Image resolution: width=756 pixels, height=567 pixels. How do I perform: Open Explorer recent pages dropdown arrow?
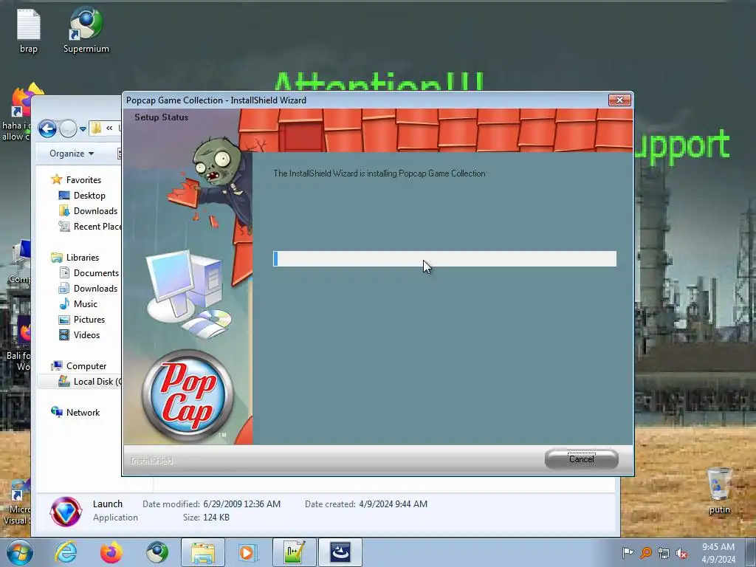point(83,128)
